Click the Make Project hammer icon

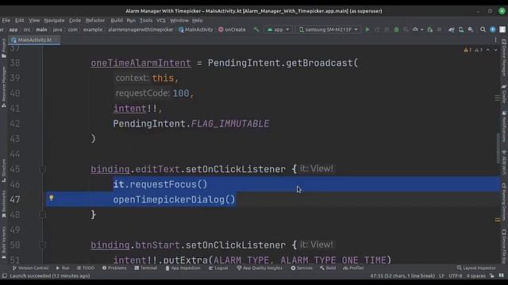click(x=256, y=29)
